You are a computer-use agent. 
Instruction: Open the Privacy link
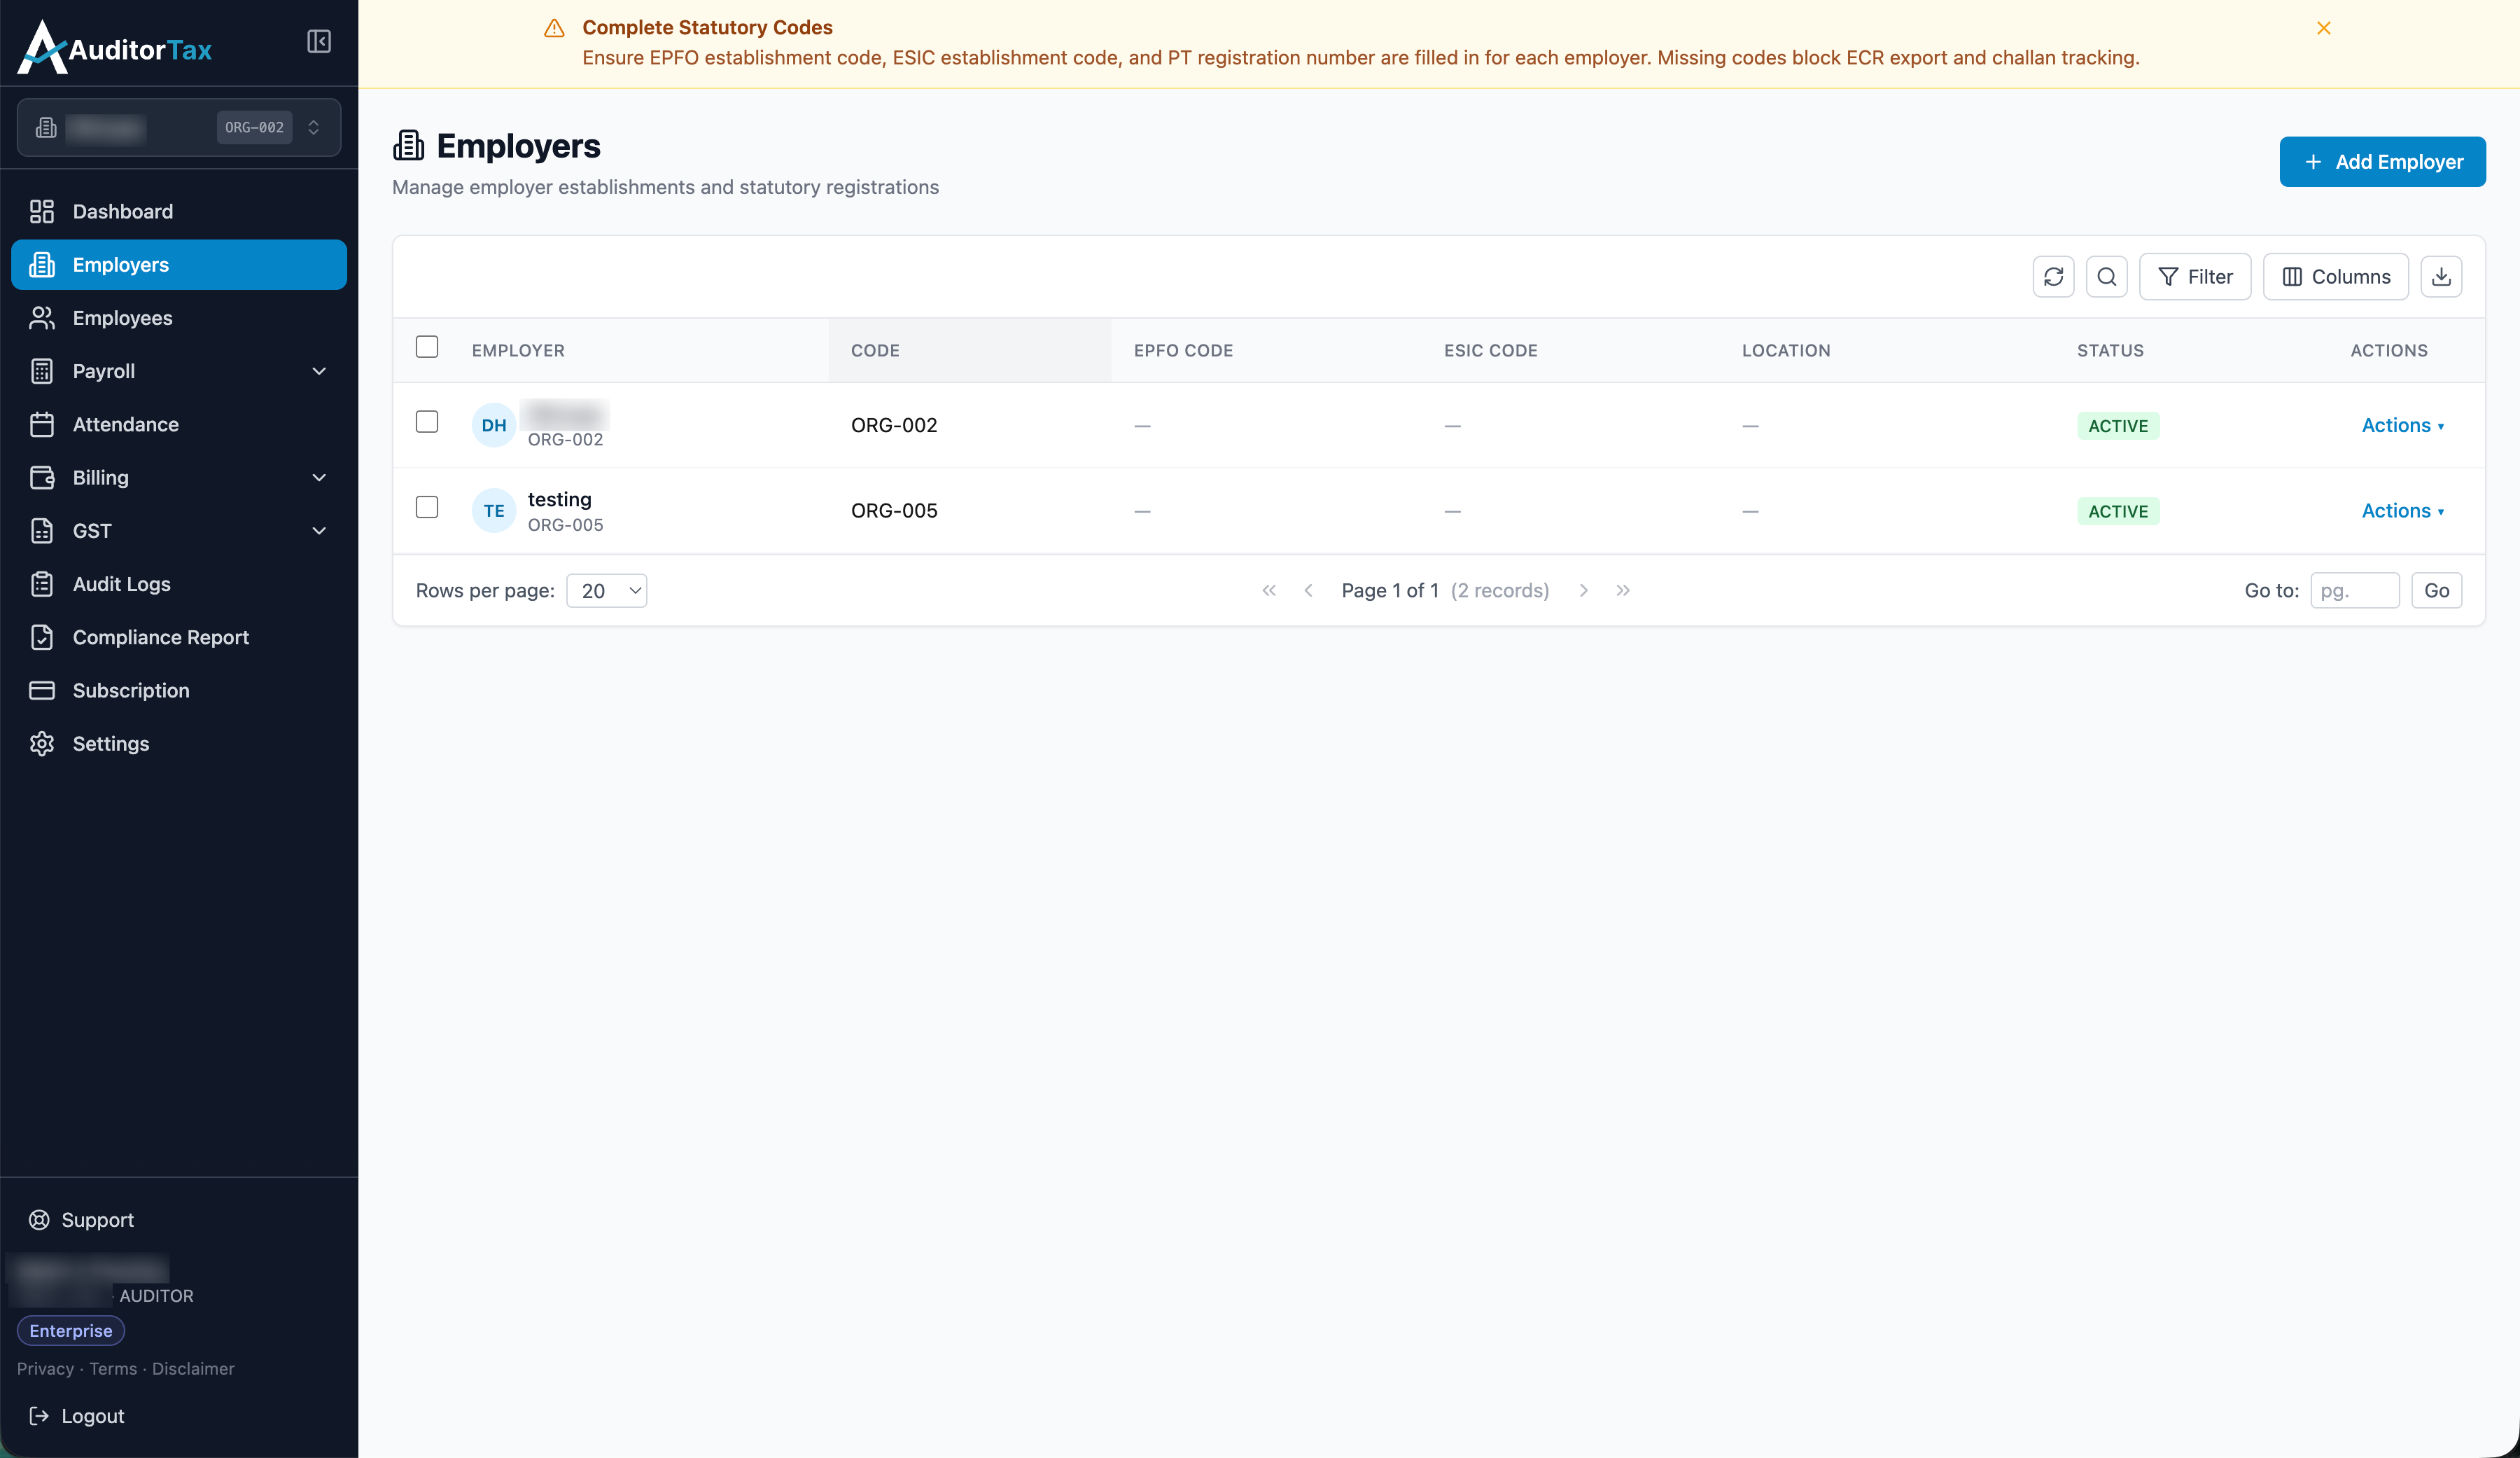pos(46,1369)
